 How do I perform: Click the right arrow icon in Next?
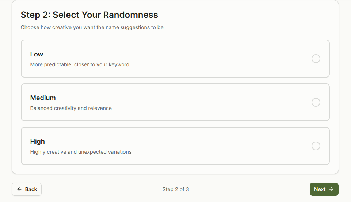[x=331, y=189]
